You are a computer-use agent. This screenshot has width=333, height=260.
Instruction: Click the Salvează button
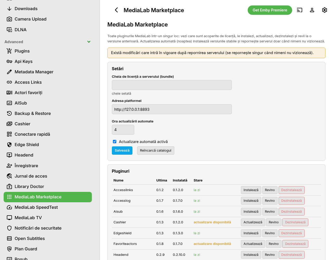click(122, 151)
